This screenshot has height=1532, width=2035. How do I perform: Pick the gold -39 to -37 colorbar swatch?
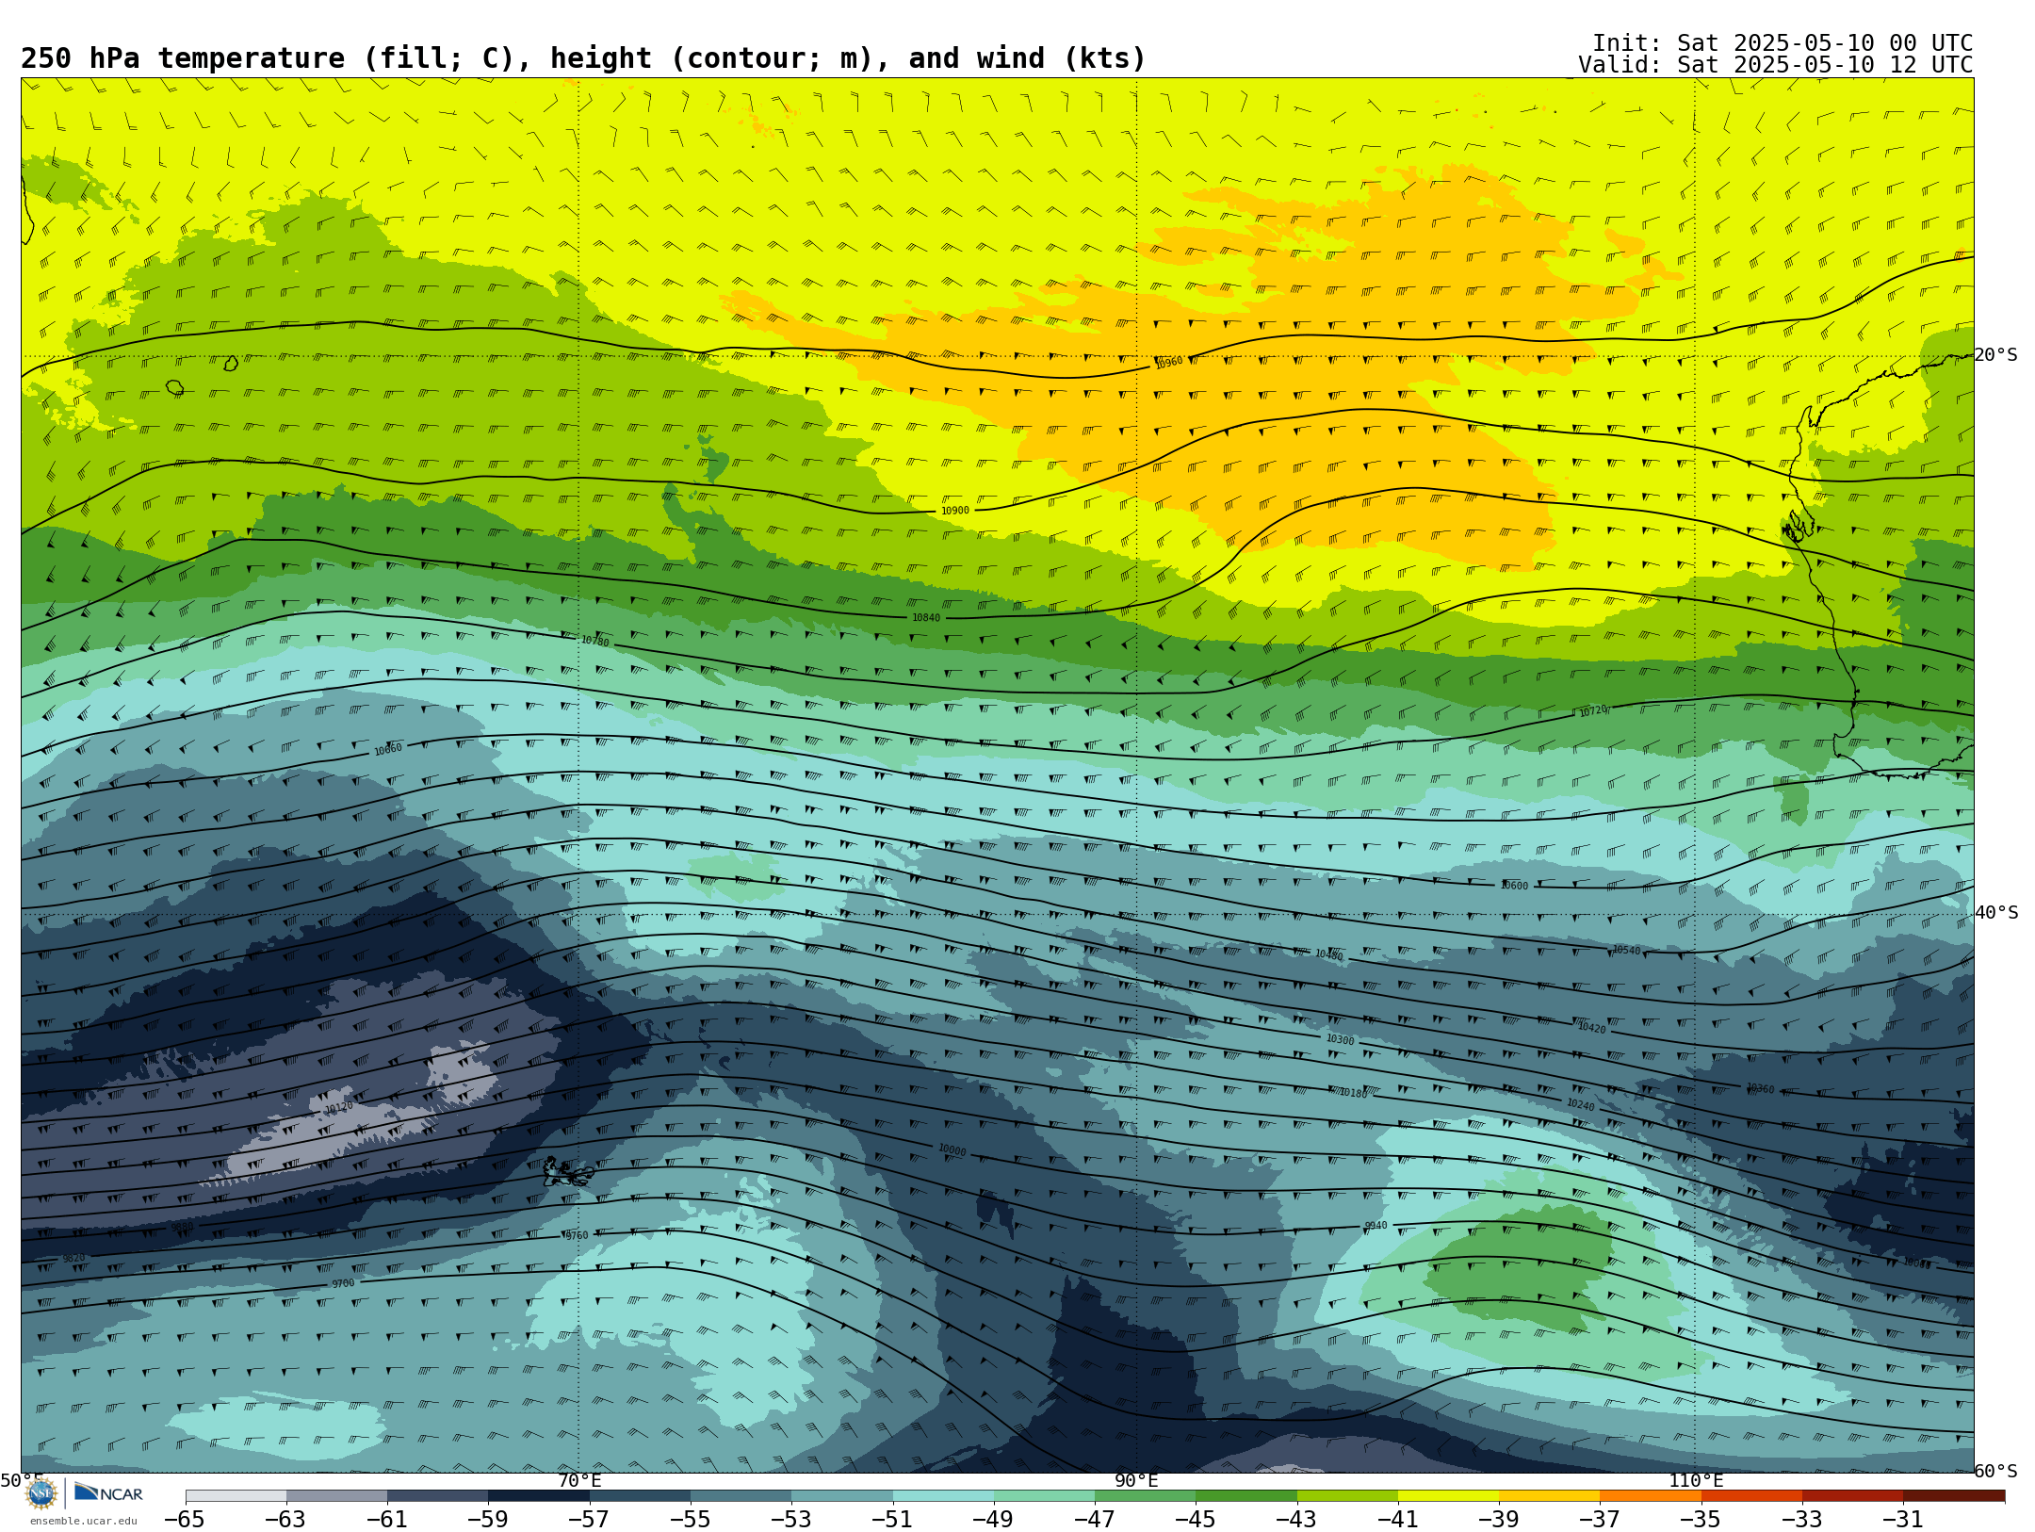pos(1549,1495)
